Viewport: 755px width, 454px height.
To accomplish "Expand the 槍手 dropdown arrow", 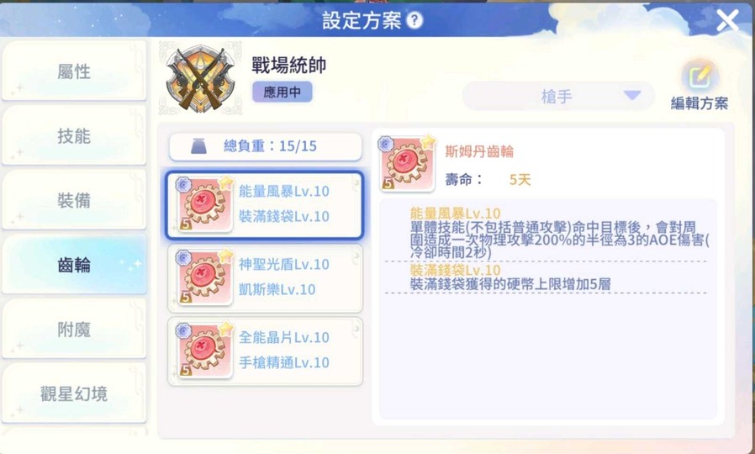I will 631,95.
